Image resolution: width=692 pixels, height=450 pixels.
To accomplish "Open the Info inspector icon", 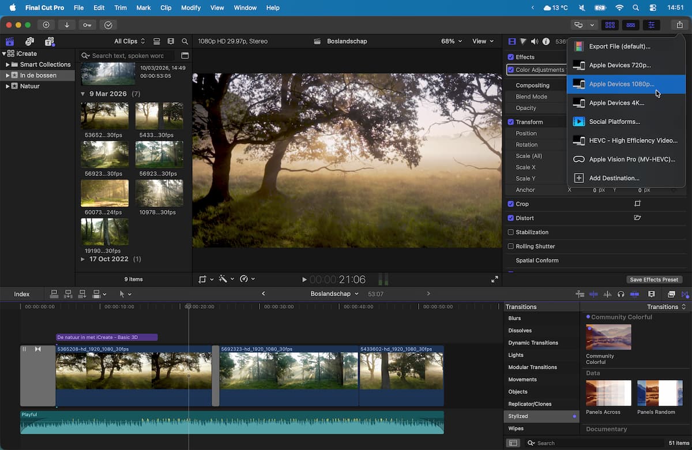I will click(x=546, y=42).
